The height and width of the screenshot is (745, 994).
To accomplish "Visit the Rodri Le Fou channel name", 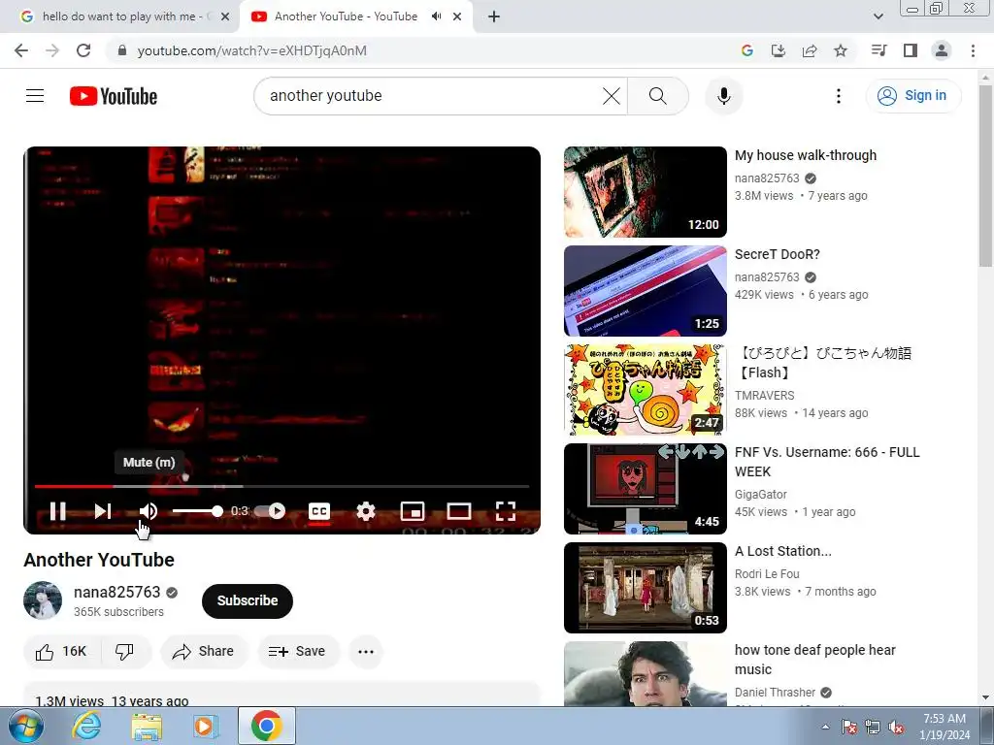I will point(767,573).
